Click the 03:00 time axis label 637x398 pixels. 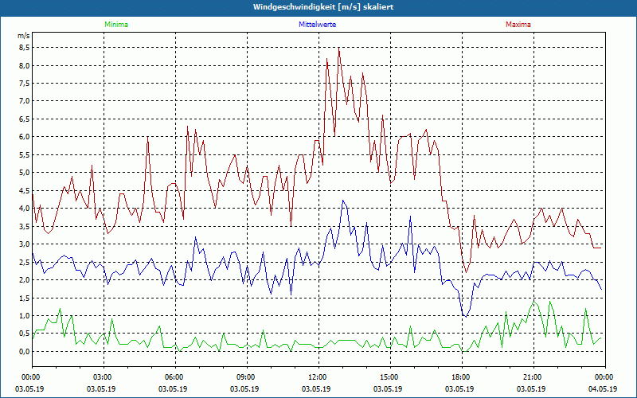click(104, 377)
